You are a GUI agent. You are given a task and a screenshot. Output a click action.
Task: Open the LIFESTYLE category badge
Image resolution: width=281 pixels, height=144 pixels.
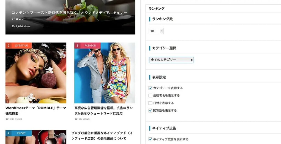click(21, 46)
